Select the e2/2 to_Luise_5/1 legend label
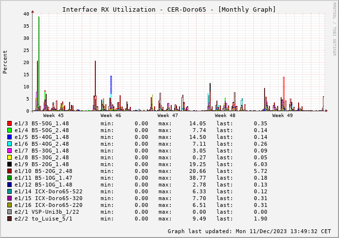 (43, 219)
